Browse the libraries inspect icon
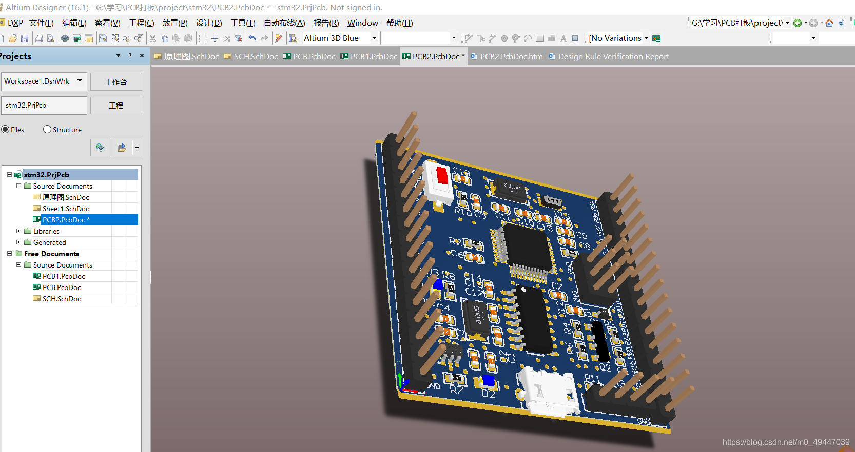Screen dimensions: 855x452 293,38
